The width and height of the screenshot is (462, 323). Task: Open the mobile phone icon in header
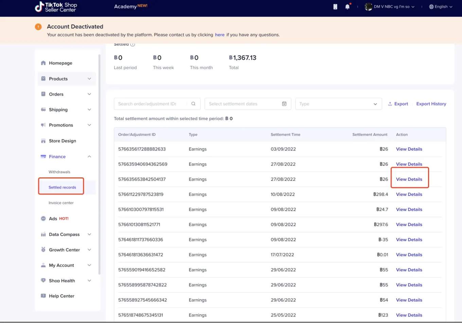(x=335, y=7)
